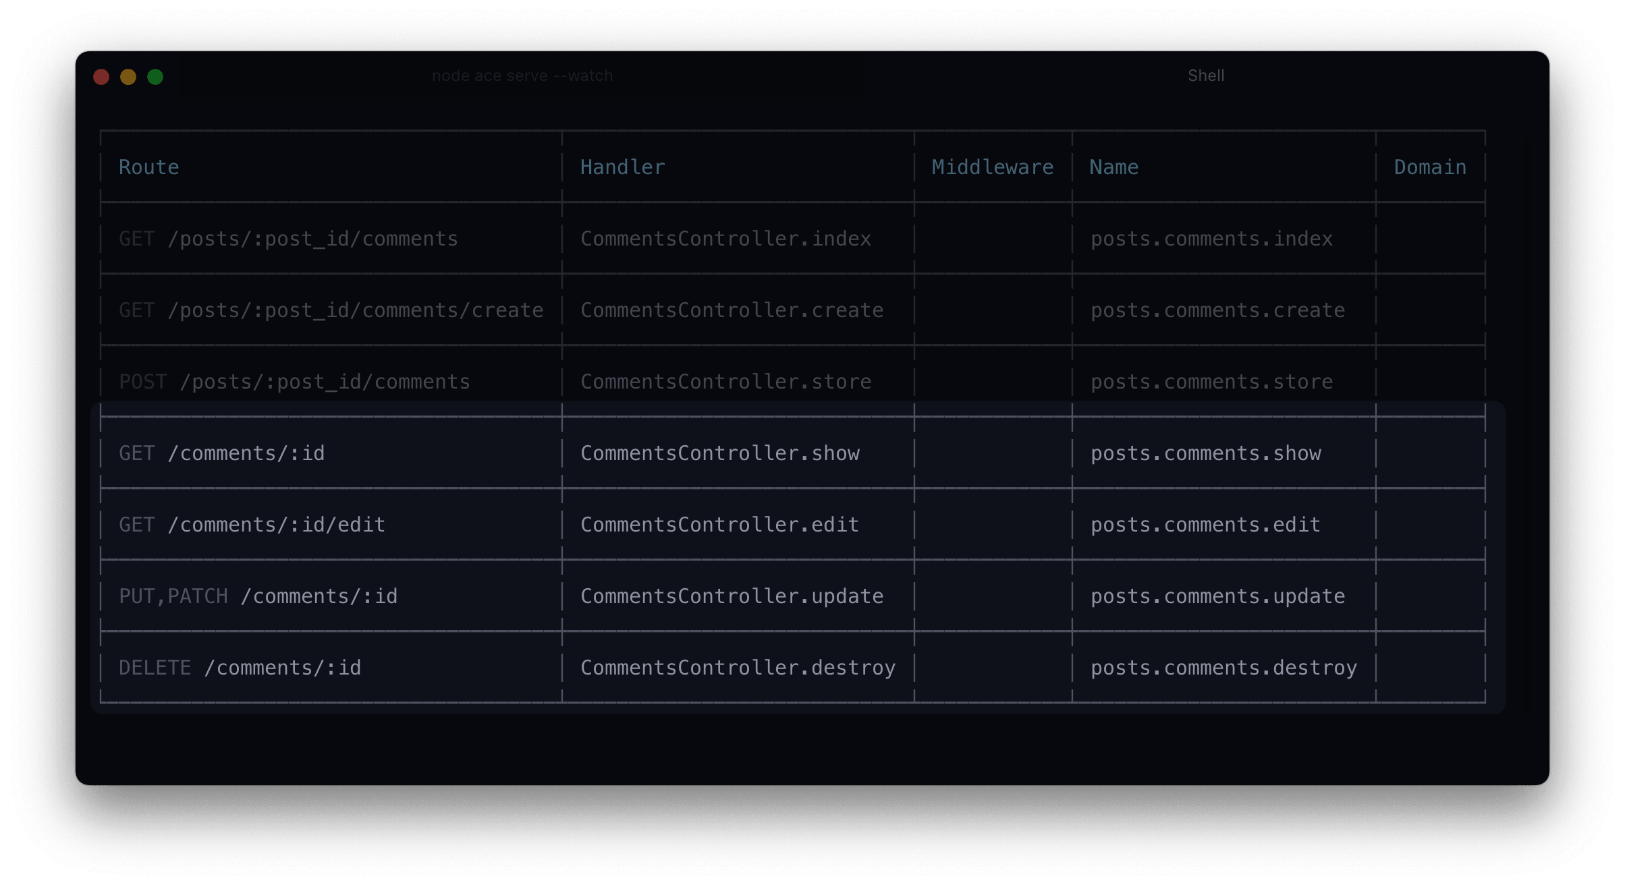
Task: Click the yellow minimize window button
Action: tap(128, 77)
